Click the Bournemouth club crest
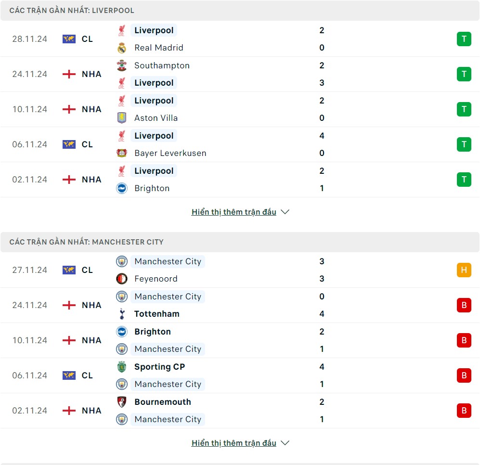Screen dimensions: 480x465 pos(122,402)
